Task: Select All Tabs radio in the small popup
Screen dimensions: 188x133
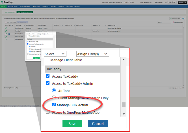Action: 30,47
